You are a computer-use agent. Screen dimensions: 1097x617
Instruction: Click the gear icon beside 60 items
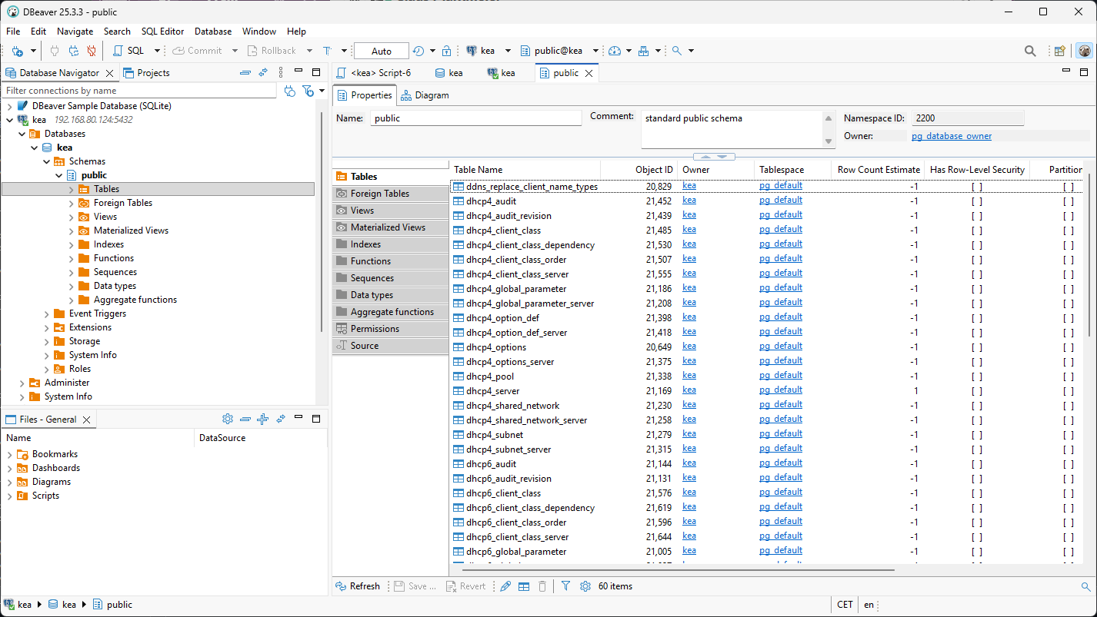click(585, 586)
